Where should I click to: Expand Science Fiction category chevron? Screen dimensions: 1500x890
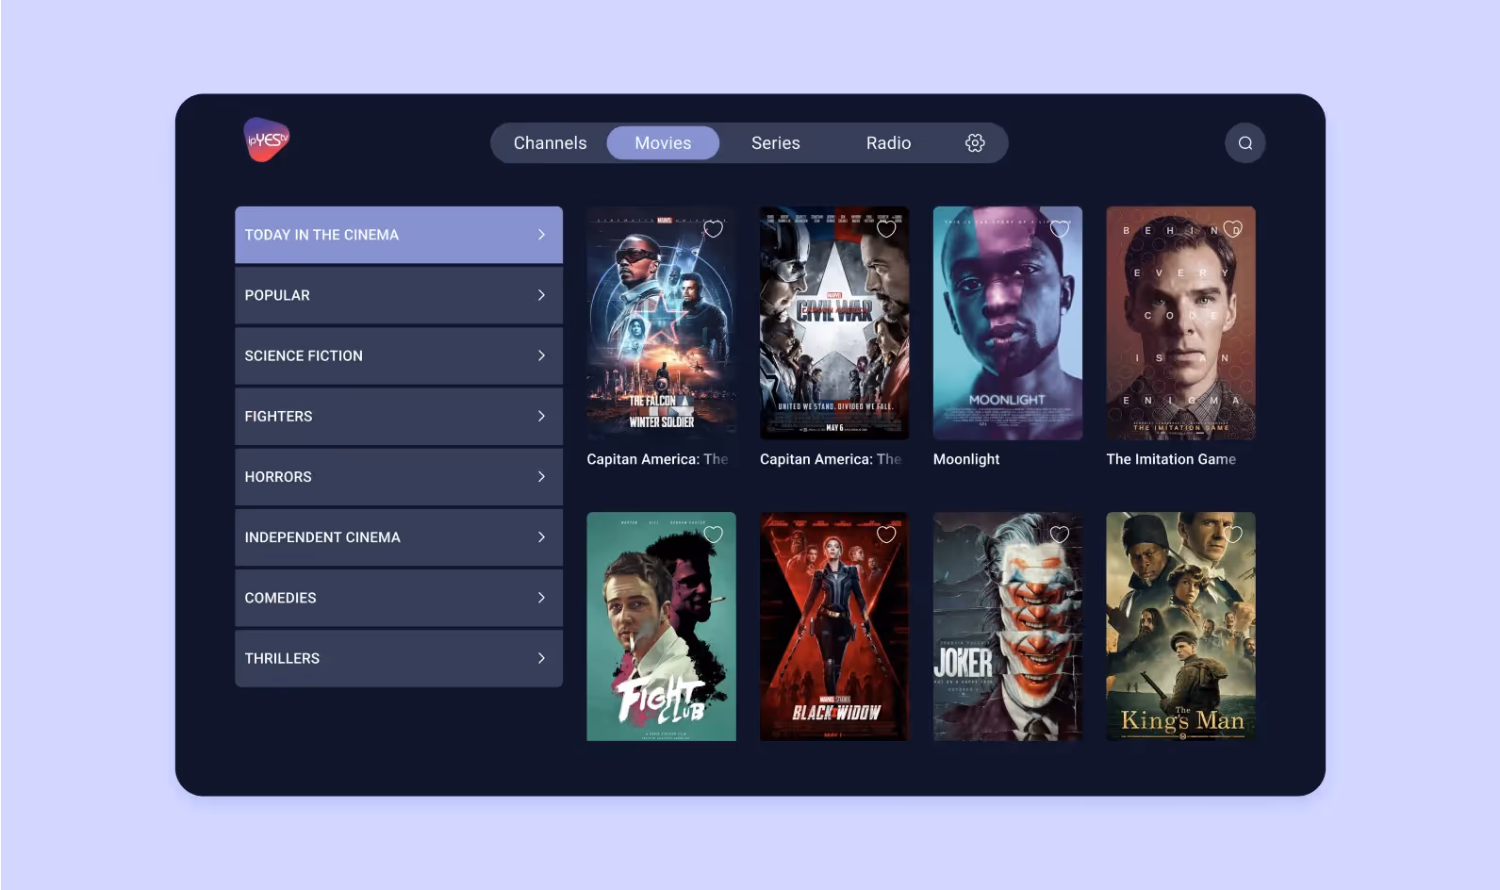[x=541, y=355]
